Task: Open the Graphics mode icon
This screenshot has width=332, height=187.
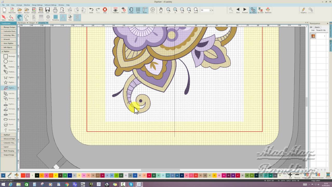Action: tap(303, 10)
